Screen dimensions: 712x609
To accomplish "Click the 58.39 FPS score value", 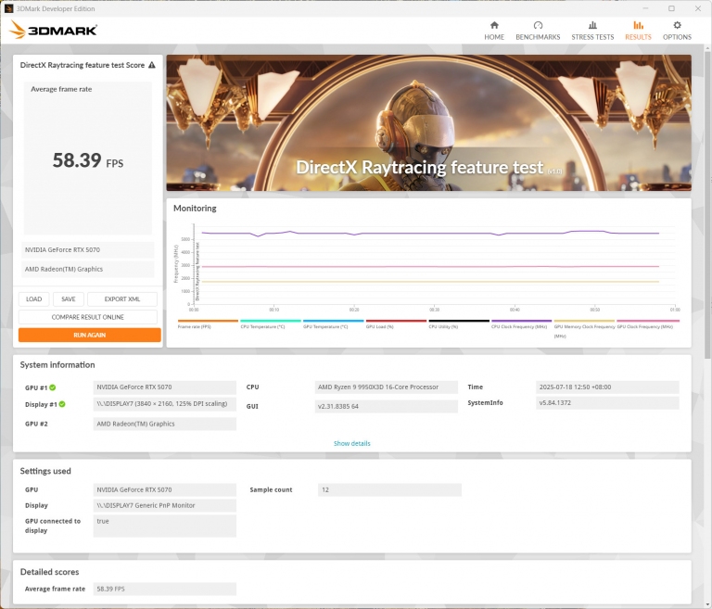I will click(88, 160).
